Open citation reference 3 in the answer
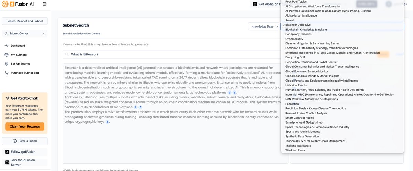Viewport: 413px width, 171px height. click(230, 93)
